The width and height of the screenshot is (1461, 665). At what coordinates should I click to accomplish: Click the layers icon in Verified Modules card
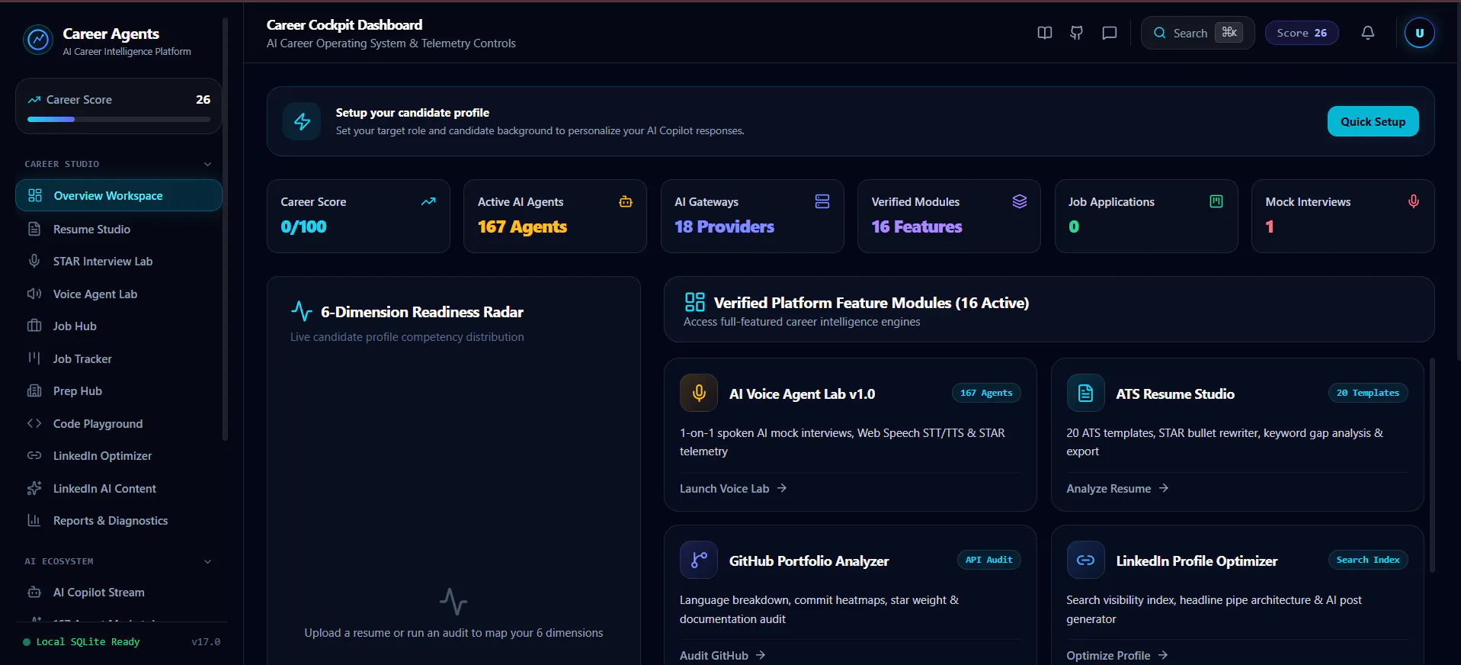[1020, 201]
